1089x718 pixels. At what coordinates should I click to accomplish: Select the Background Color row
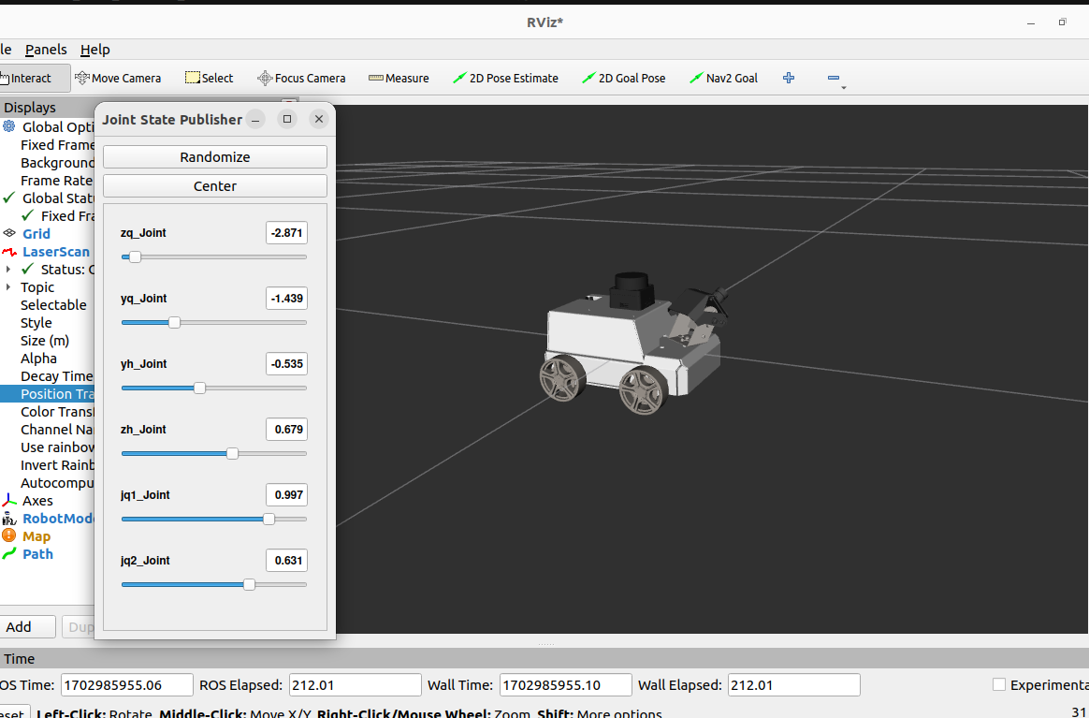(x=47, y=163)
